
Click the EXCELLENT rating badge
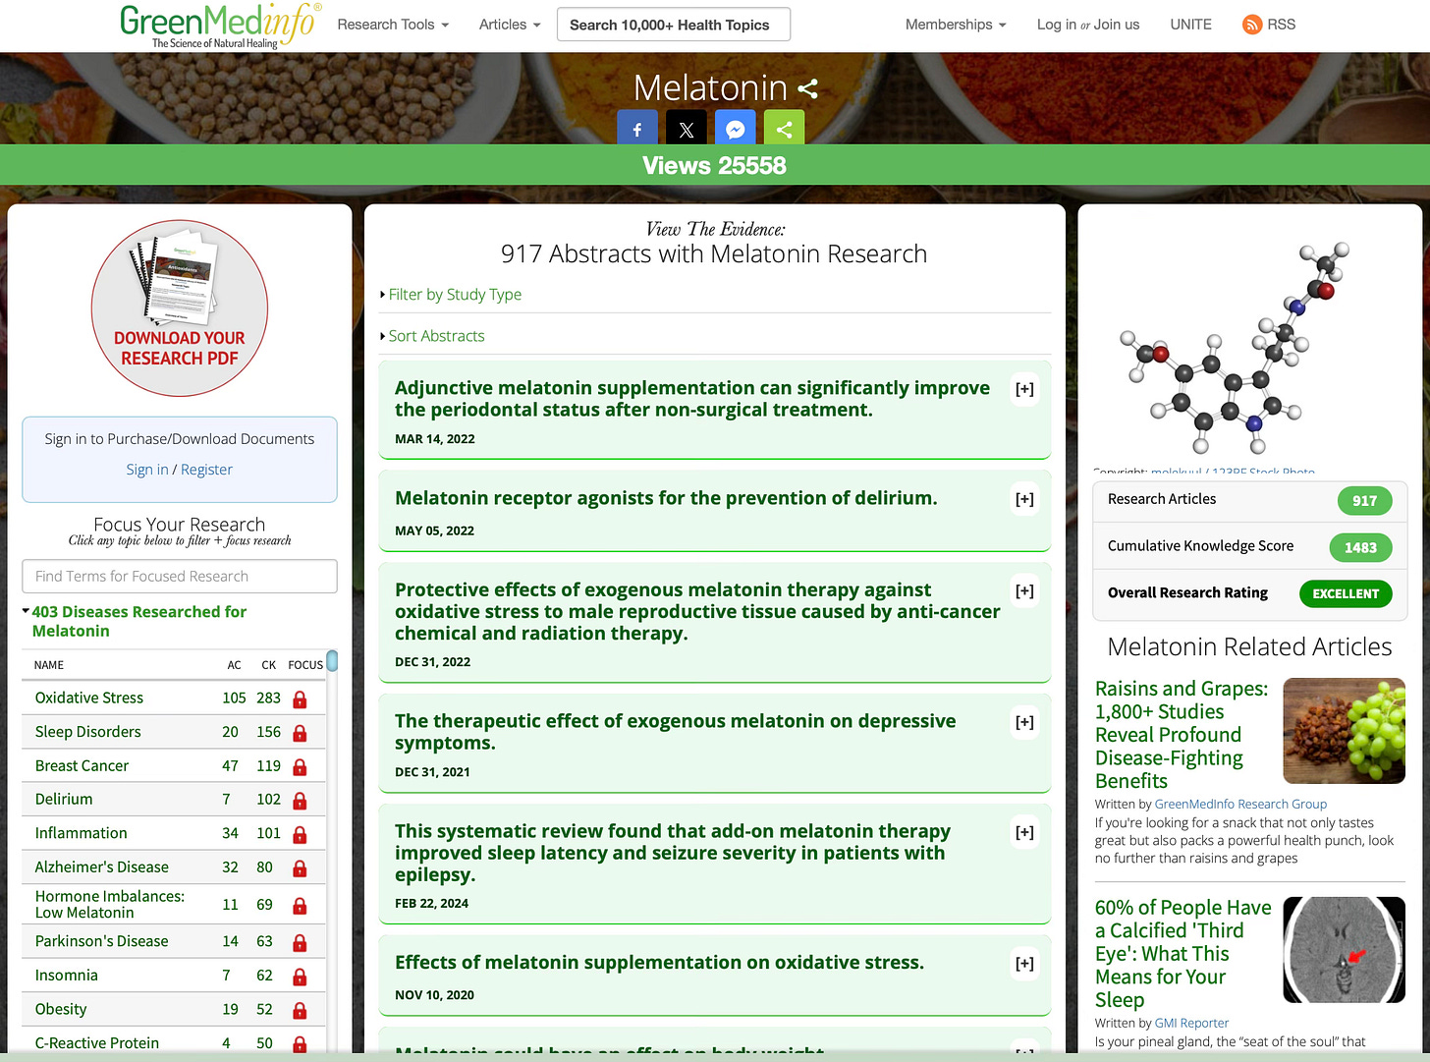pos(1346,593)
